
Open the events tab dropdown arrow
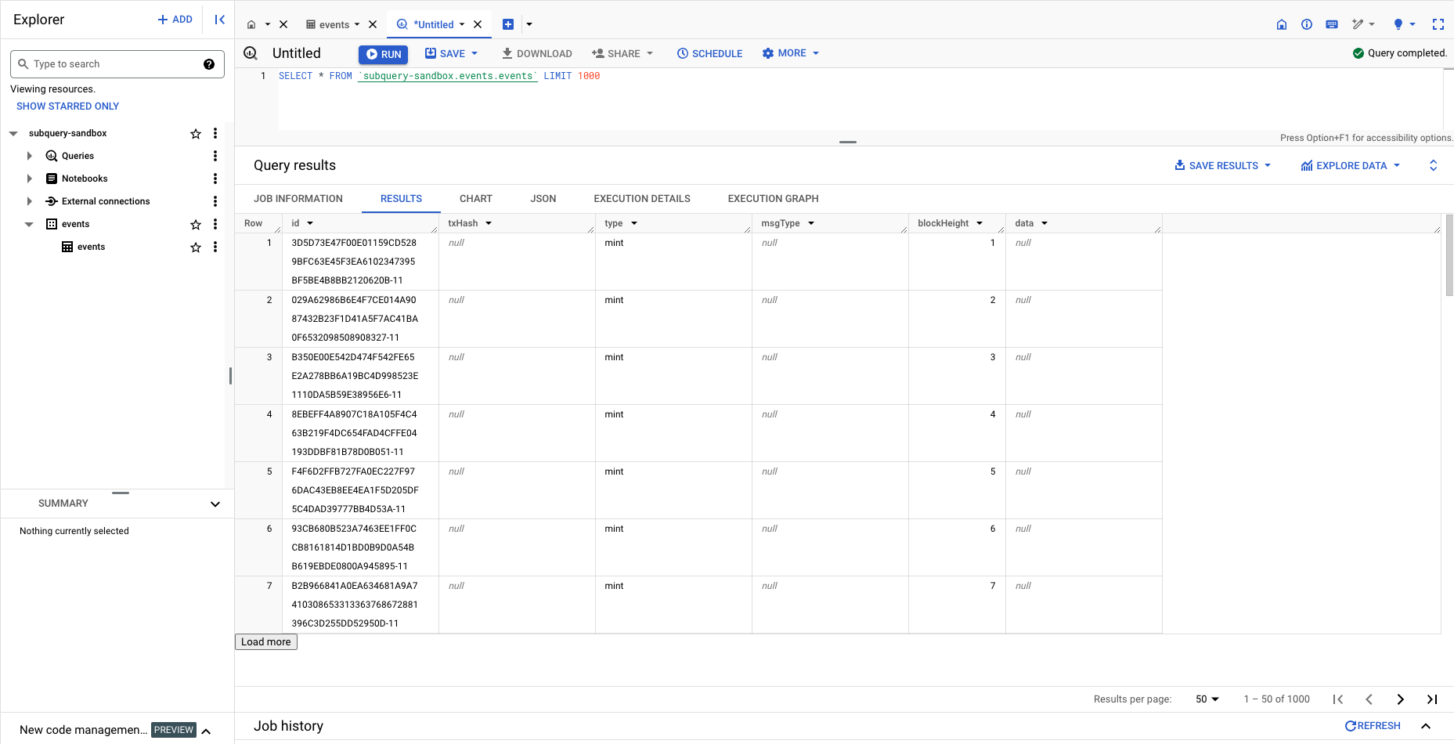[357, 24]
